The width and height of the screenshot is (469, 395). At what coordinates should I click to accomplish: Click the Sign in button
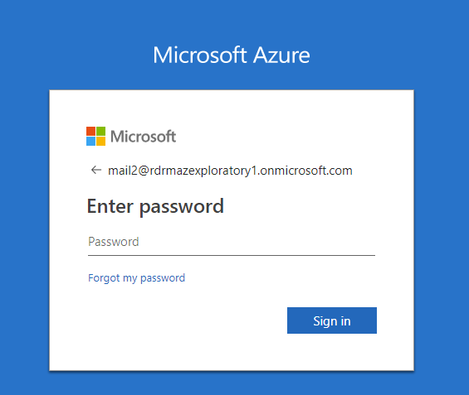[x=332, y=320]
